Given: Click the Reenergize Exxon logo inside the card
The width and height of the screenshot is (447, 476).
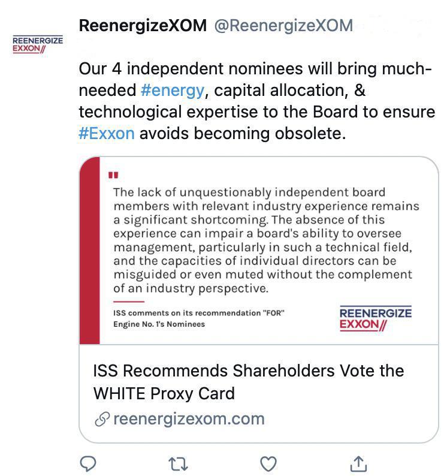Looking at the screenshot, I should (375, 319).
